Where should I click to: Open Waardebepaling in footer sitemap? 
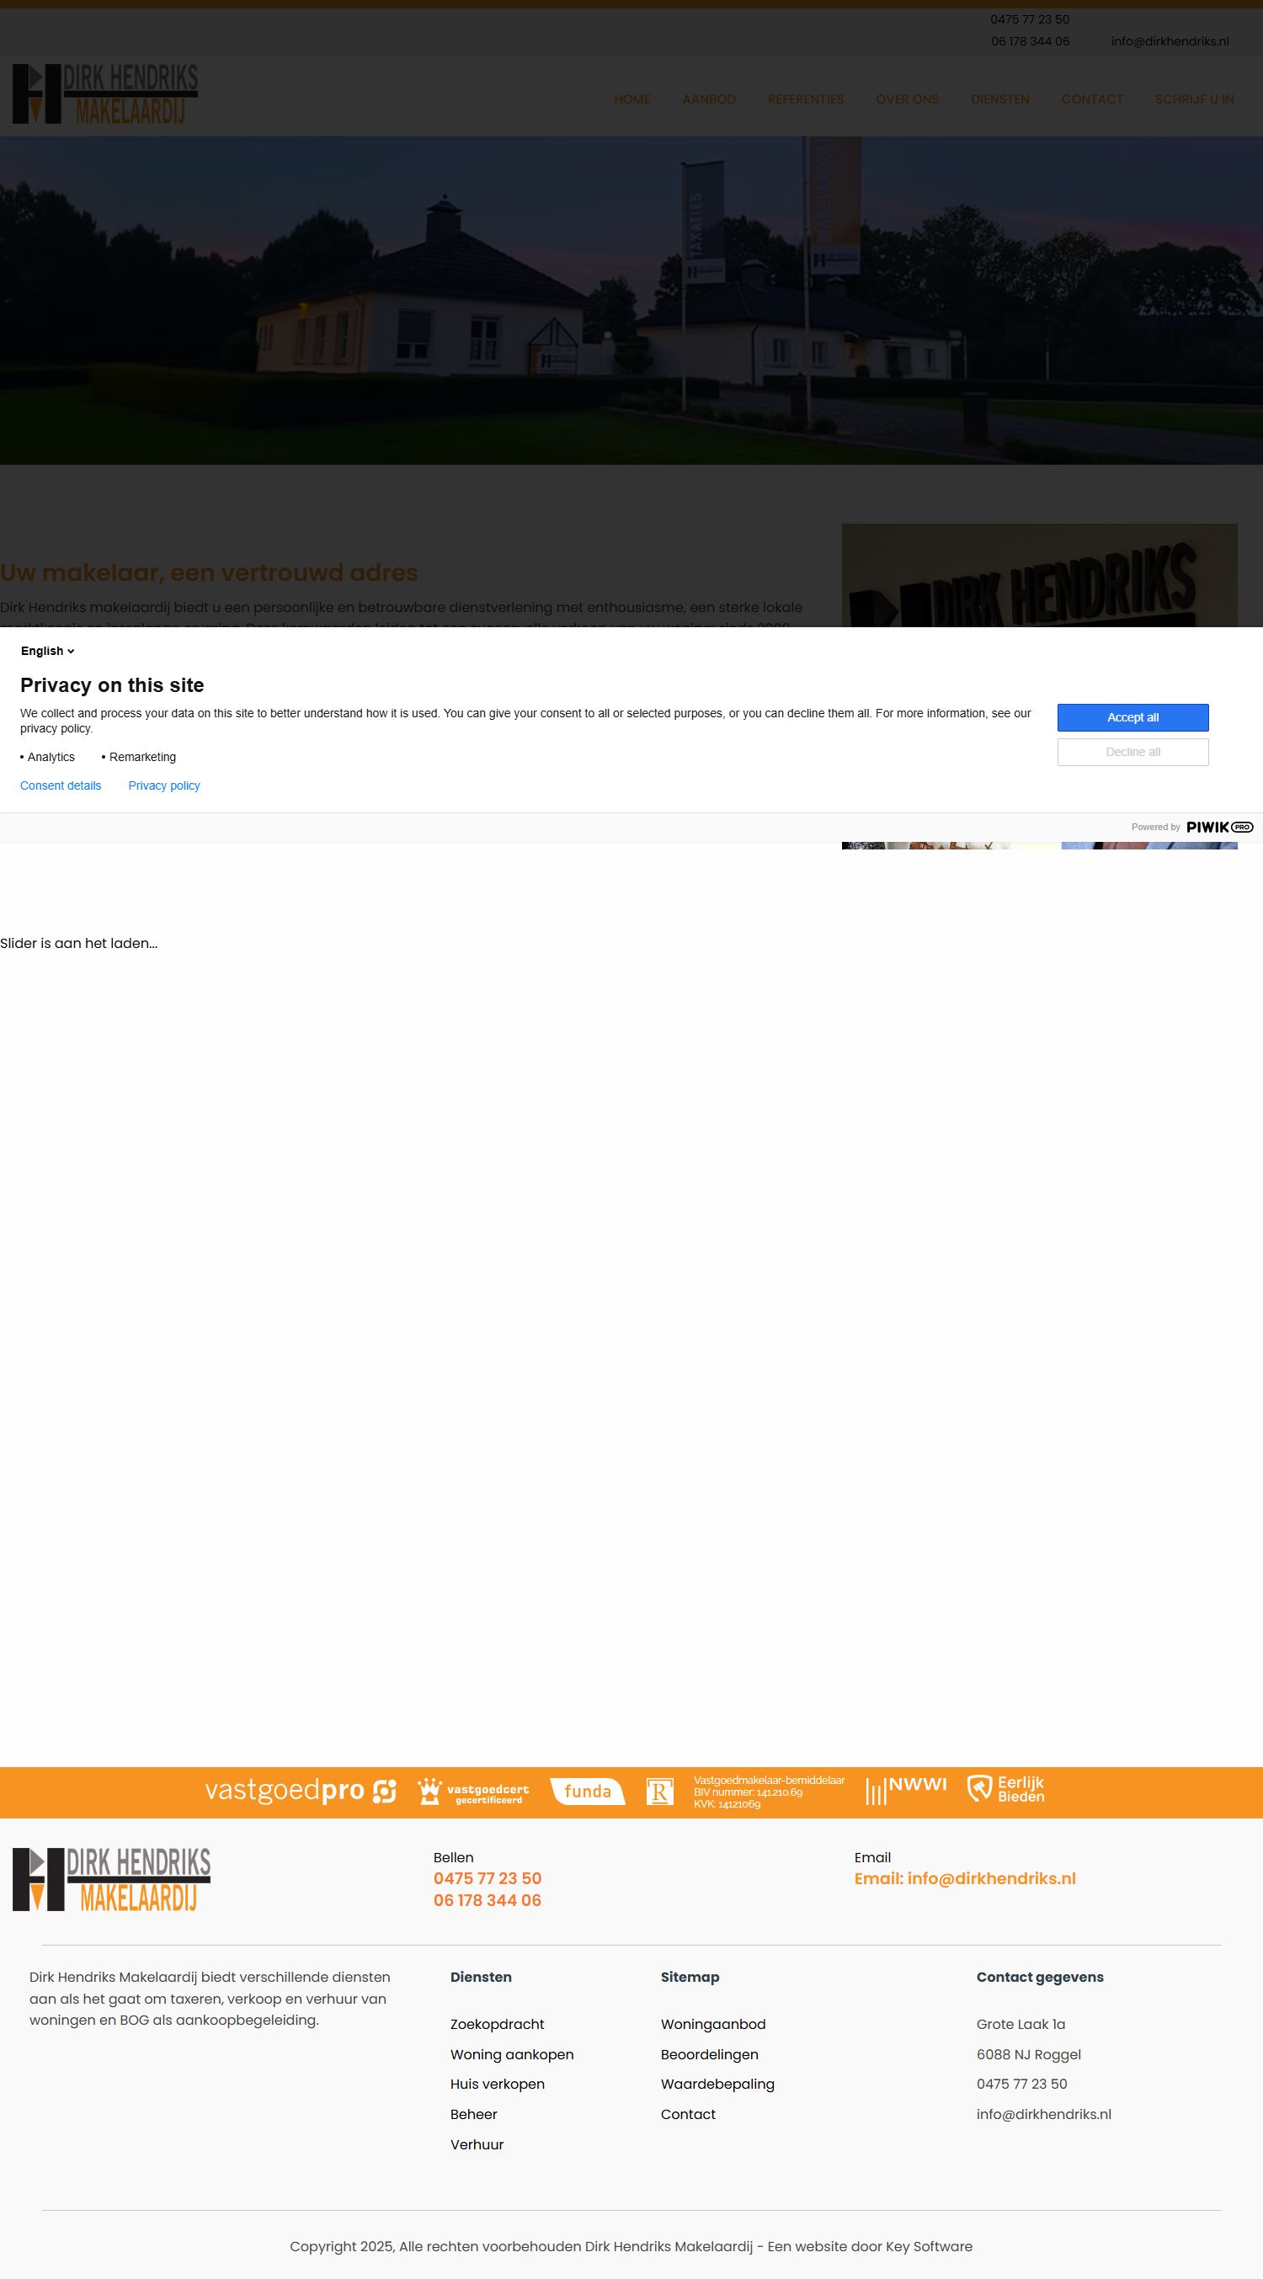[x=717, y=2084]
